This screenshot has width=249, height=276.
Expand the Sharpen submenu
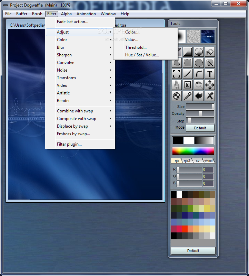[x=80, y=55]
